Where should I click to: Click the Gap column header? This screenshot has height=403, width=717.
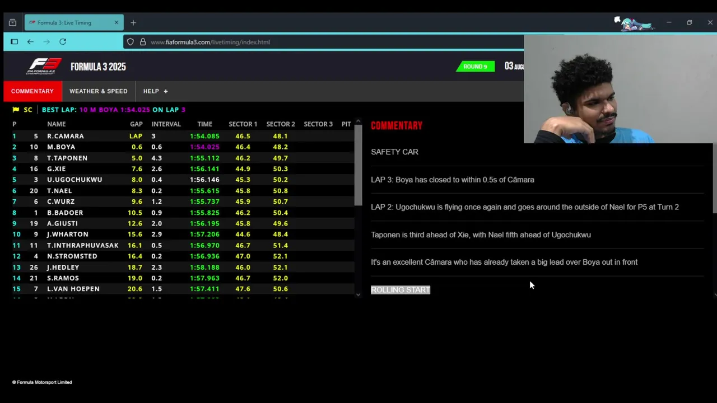(x=136, y=124)
